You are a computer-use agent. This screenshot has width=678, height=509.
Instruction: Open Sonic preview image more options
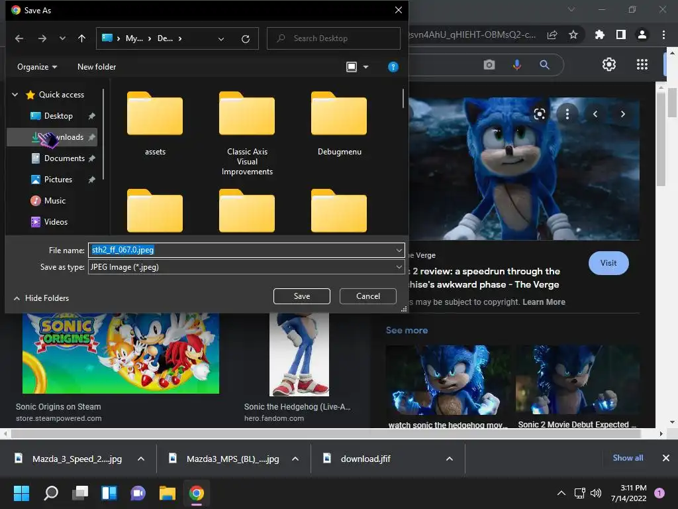point(567,114)
